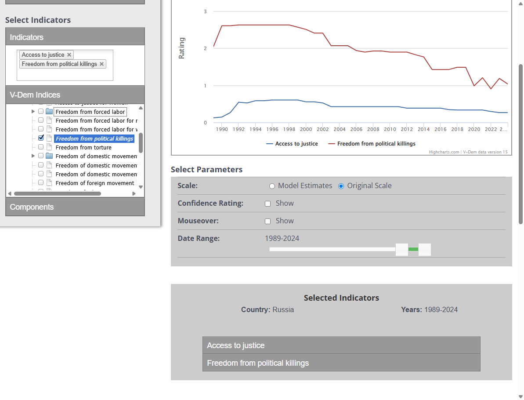Expand Access to justice in Selected Indicators
The width and height of the screenshot is (524, 400).
(x=341, y=345)
